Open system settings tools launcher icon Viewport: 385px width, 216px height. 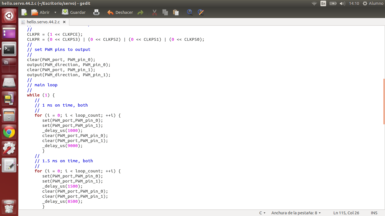9,149
